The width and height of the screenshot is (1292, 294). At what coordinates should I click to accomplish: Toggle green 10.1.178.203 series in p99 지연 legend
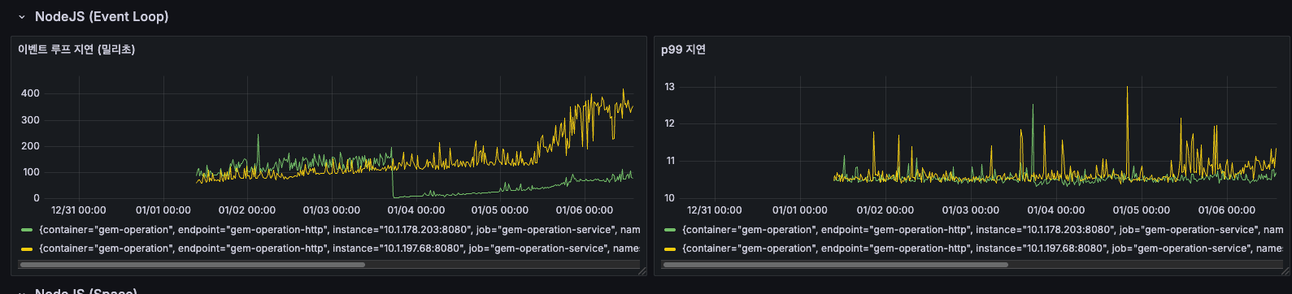pos(670,230)
